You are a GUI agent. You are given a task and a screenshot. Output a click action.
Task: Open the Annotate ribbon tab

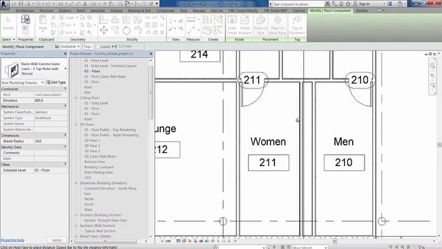97,10
